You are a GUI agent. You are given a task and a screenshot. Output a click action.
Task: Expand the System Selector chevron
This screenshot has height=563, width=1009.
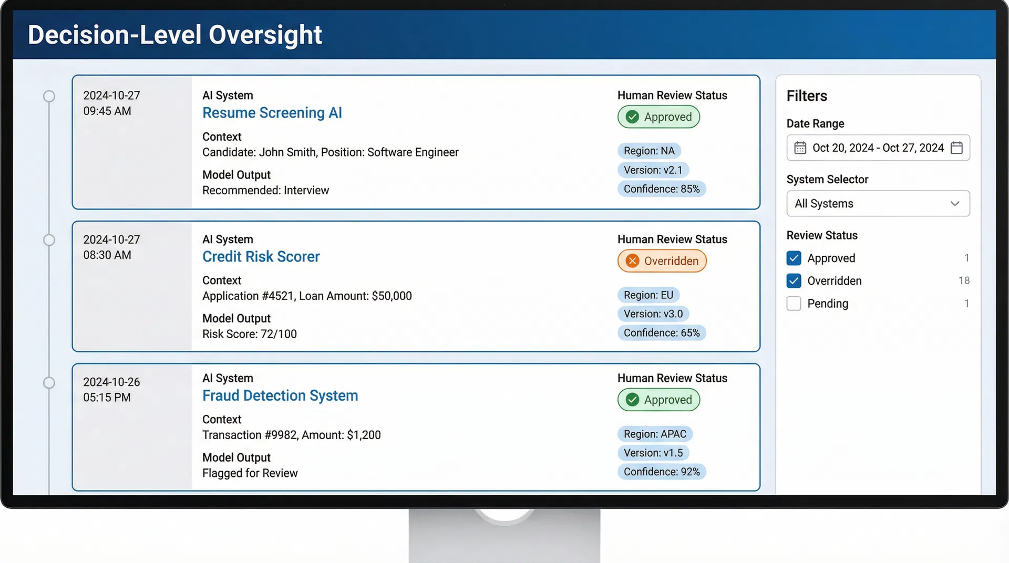click(955, 203)
